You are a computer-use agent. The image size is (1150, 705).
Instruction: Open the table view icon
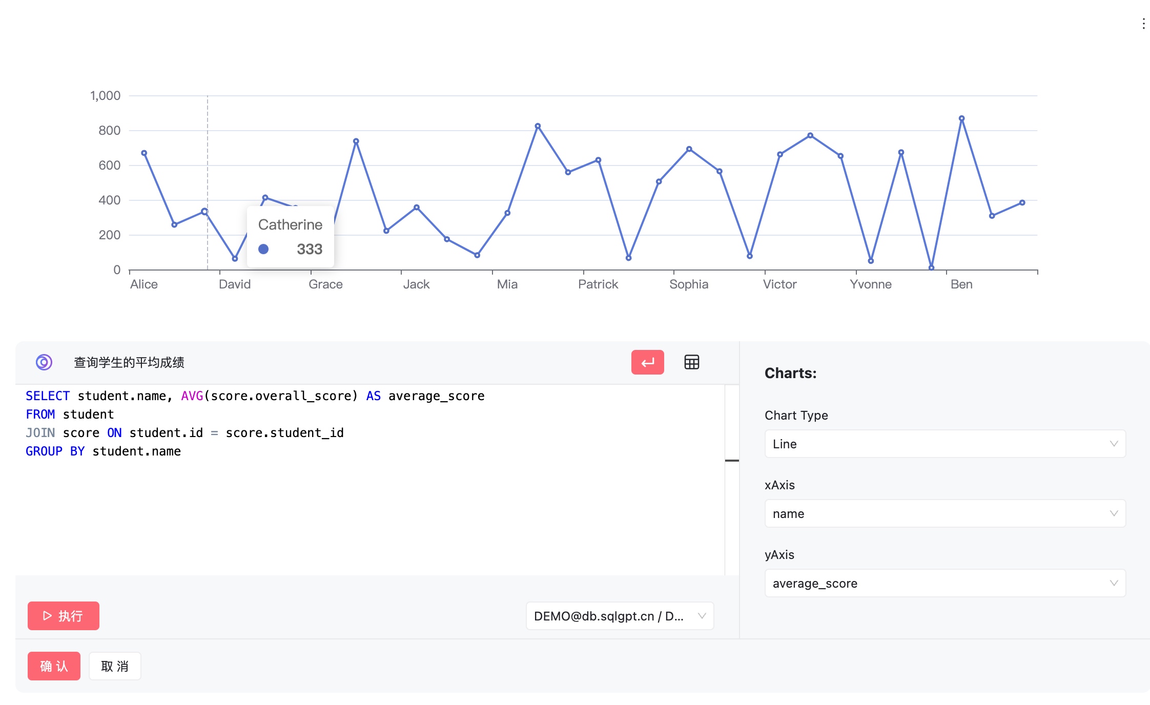(x=691, y=362)
